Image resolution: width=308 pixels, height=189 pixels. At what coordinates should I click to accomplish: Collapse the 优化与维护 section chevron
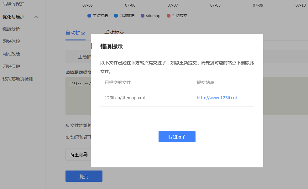pyautogui.click(x=36, y=17)
